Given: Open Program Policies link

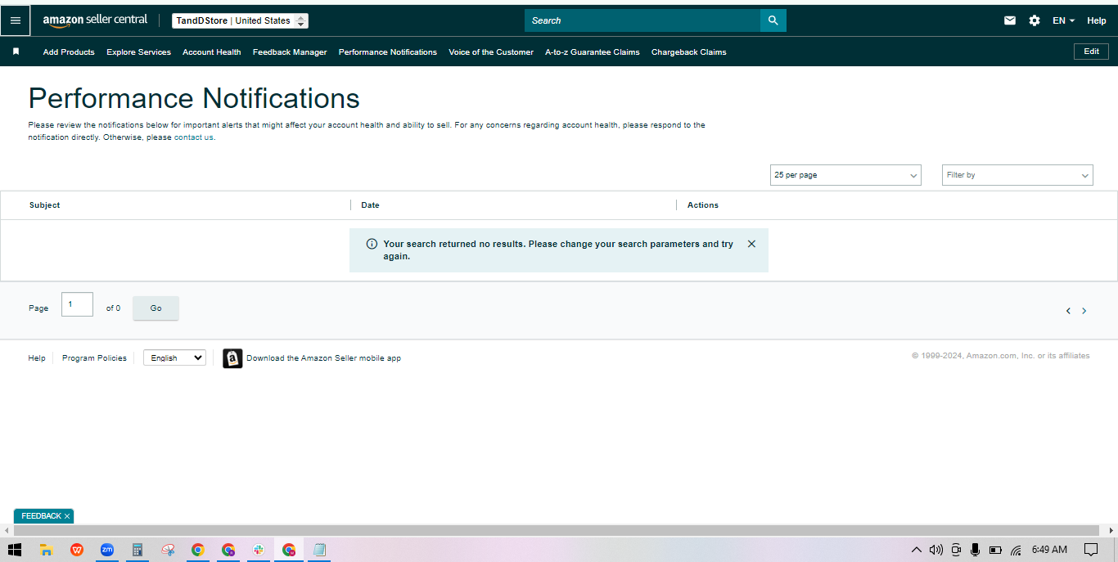Looking at the screenshot, I should 94,358.
